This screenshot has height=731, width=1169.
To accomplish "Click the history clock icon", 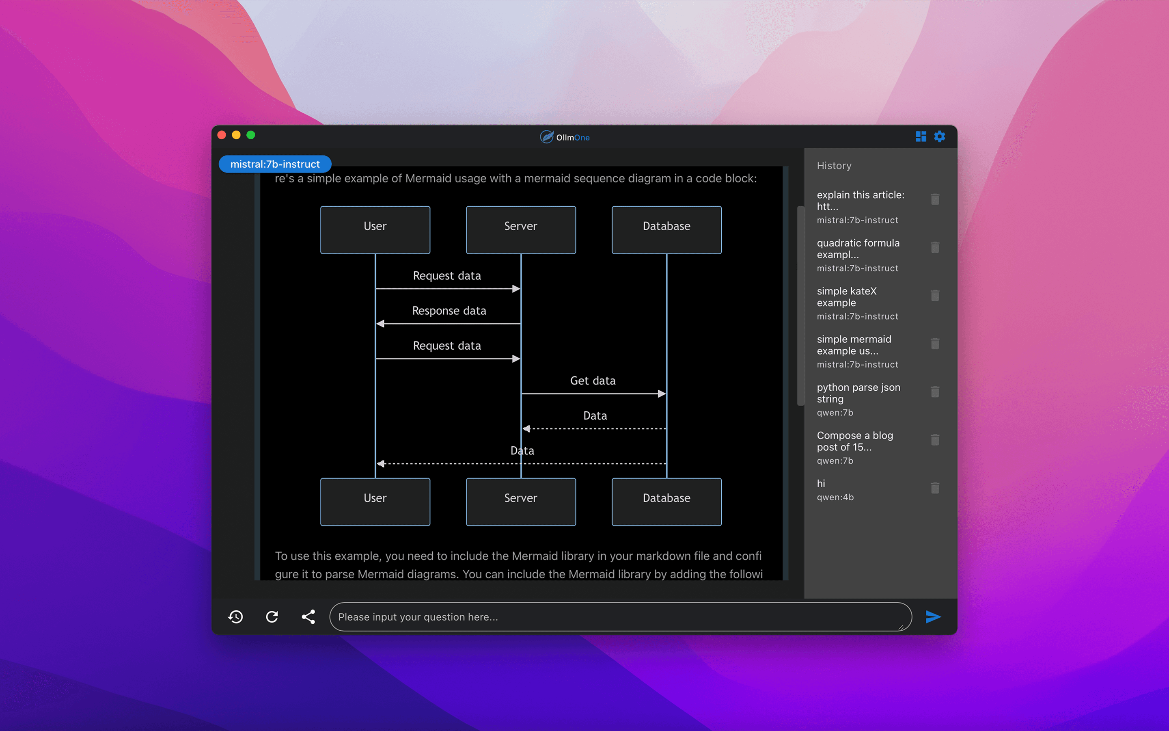I will [x=235, y=617].
